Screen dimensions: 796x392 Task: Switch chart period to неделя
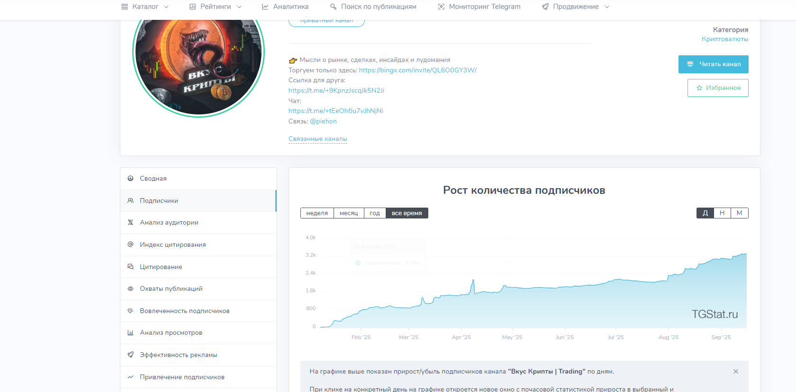click(317, 213)
